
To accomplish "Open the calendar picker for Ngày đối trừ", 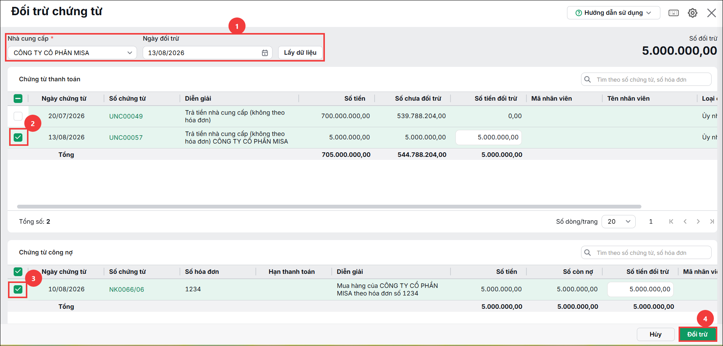I will 265,53.
